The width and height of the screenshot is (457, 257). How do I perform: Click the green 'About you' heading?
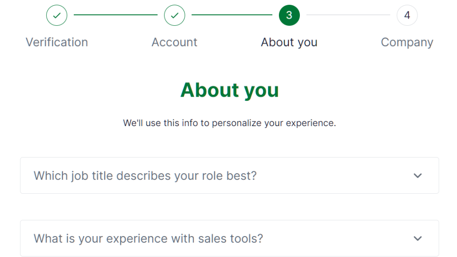[229, 90]
